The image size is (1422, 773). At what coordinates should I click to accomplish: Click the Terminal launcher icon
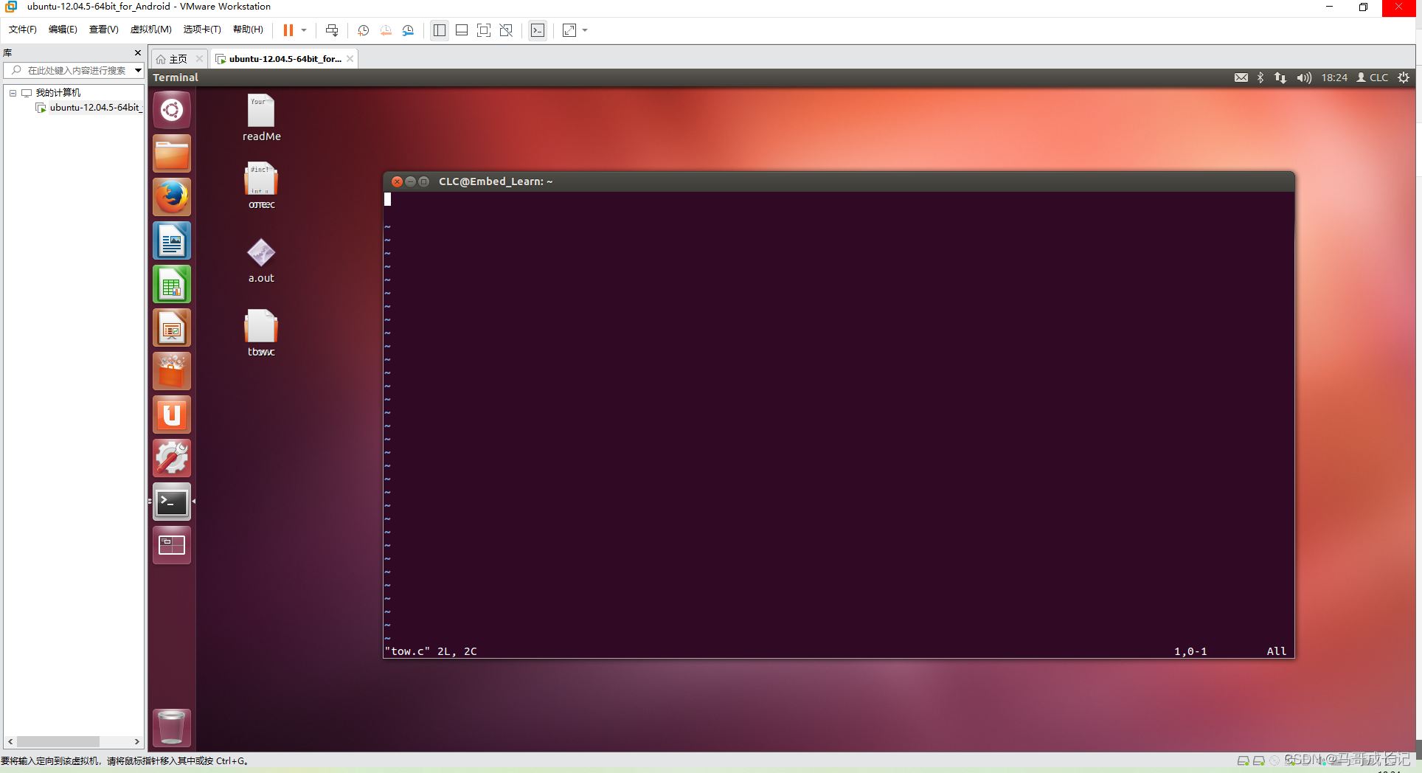pos(172,502)
